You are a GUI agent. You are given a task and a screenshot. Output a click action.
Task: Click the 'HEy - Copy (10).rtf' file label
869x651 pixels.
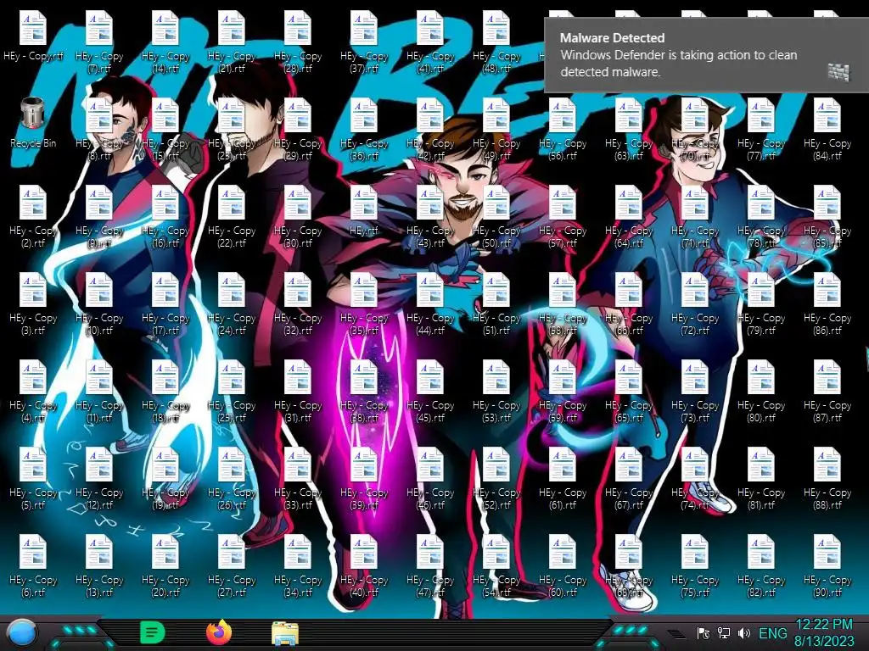pos(99,324)
